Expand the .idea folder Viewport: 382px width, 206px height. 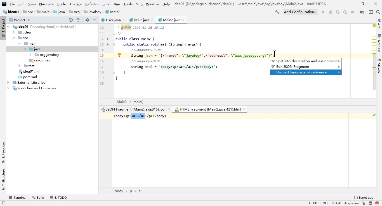[14, 32]
